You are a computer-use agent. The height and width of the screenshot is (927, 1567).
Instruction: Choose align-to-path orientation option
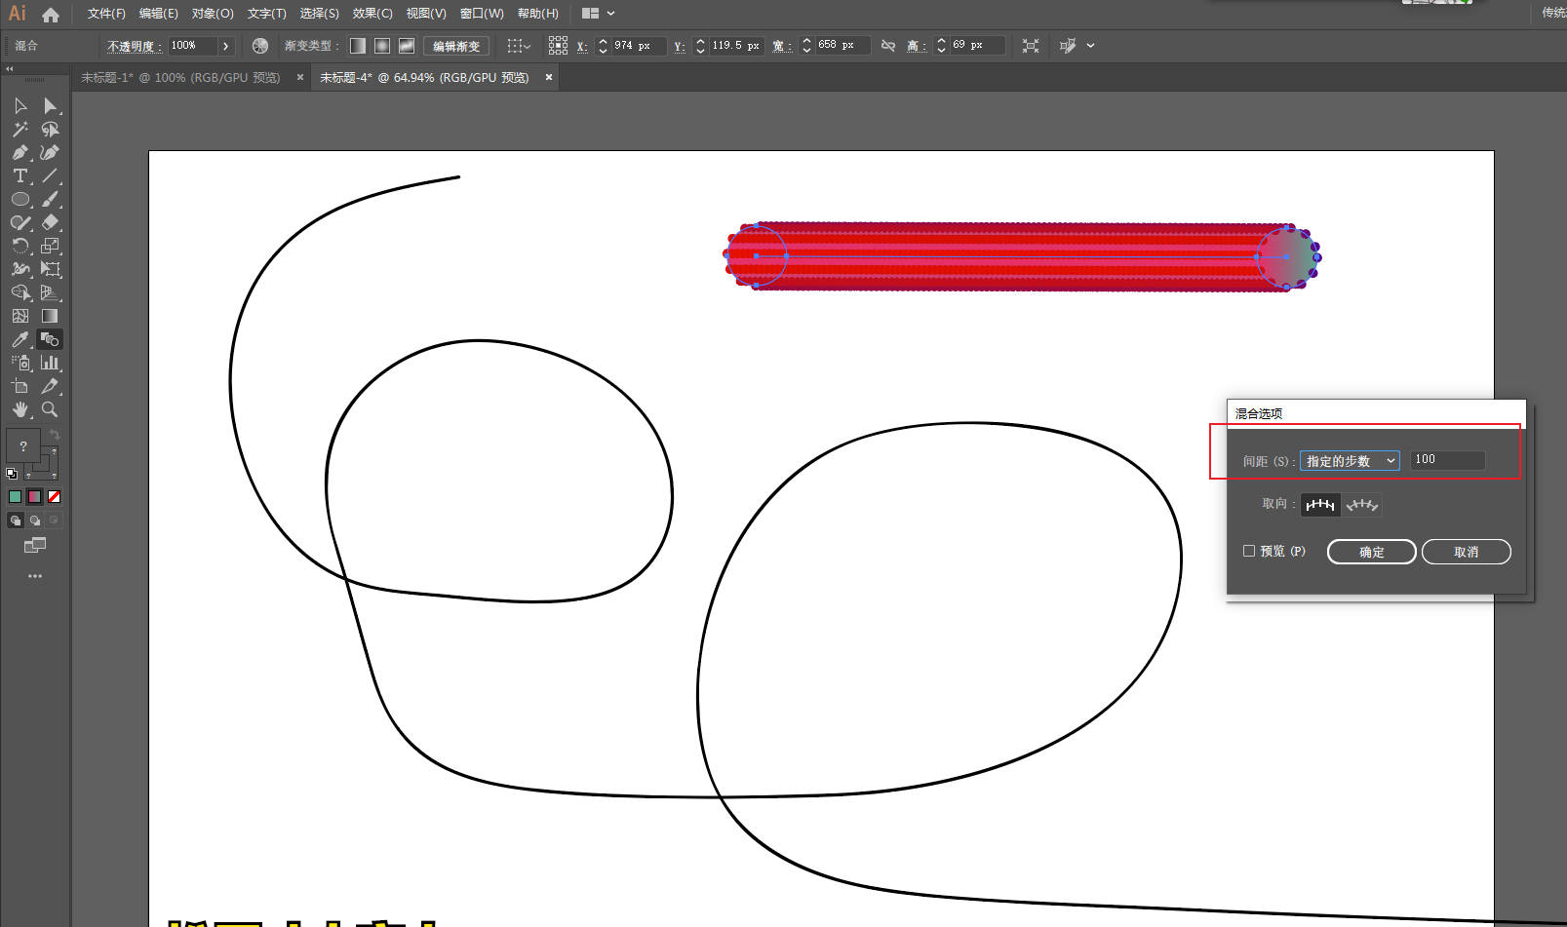click(x=1361, y=505)
